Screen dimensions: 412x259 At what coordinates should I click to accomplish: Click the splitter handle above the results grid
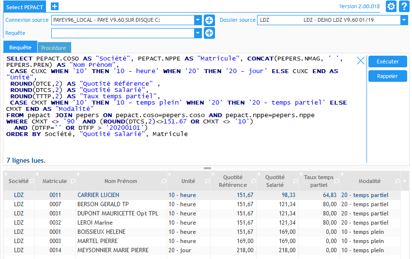[207, 168]
